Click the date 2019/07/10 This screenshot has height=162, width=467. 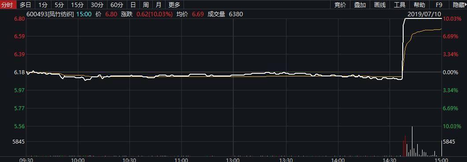coord(424,14)
